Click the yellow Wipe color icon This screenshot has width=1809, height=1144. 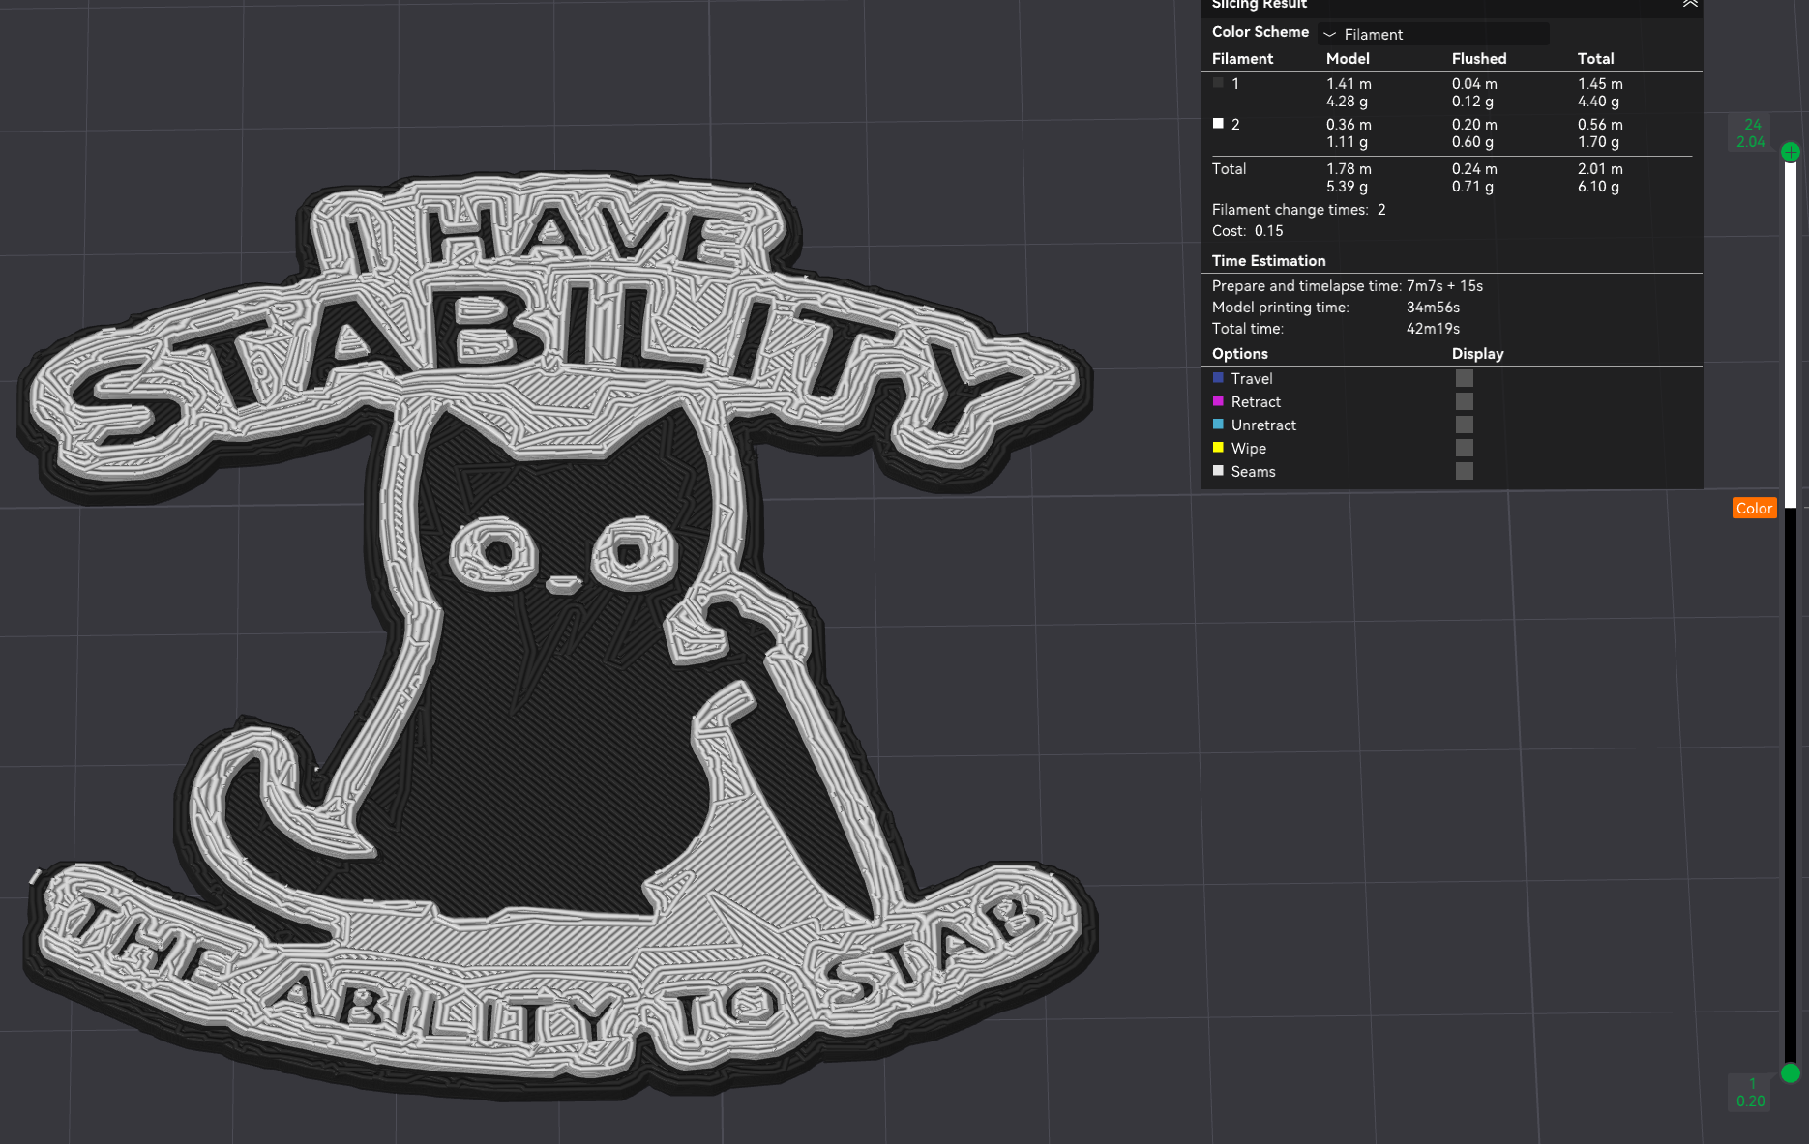coord(1218,448)
